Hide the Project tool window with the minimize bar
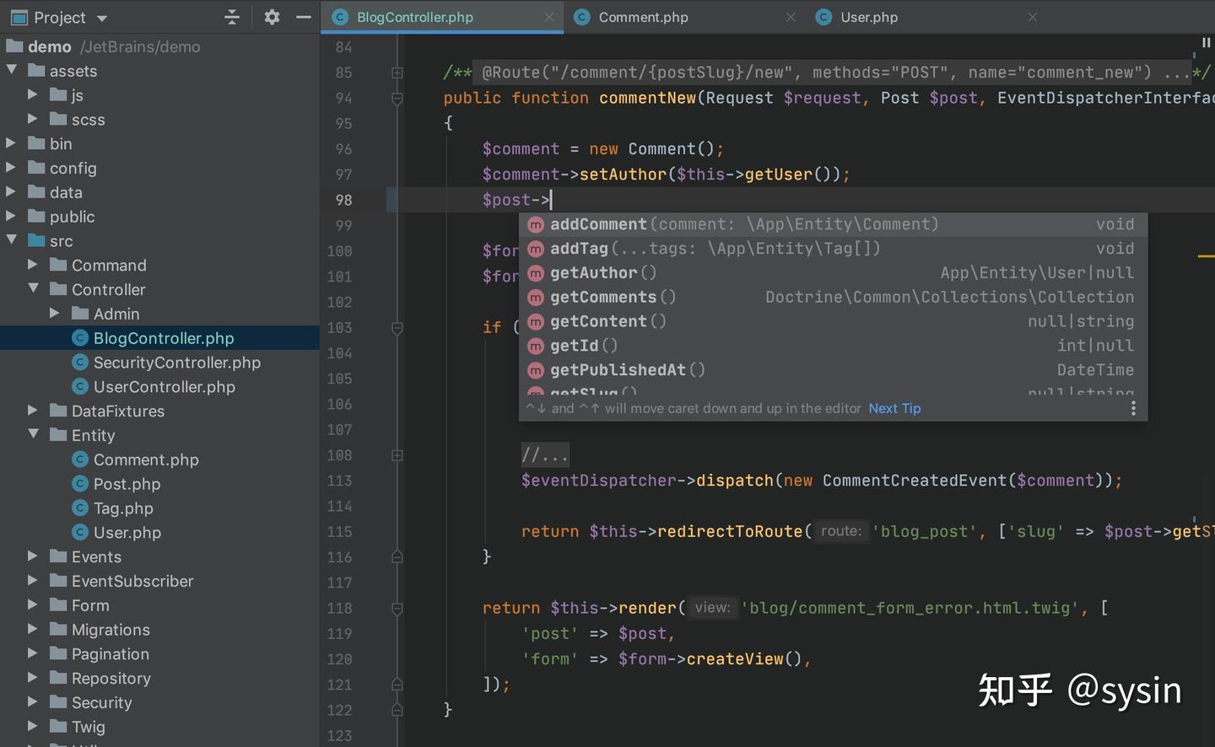The image size is (1215, 747). 304,17
